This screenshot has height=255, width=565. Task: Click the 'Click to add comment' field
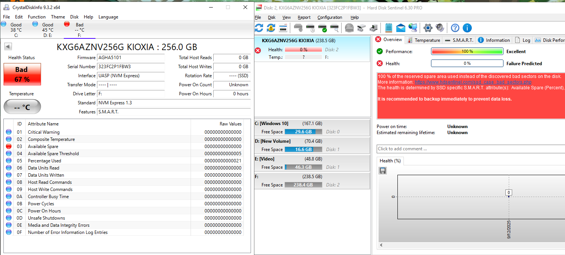(471, 149)
